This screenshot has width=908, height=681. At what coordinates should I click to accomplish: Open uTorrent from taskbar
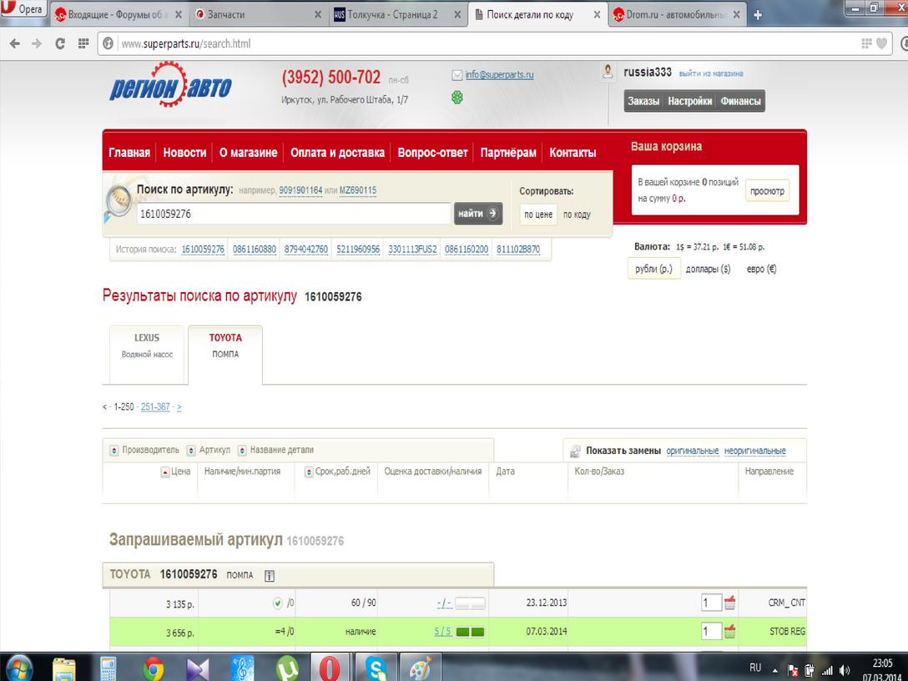pyautogui.click(x=287, y=668)
